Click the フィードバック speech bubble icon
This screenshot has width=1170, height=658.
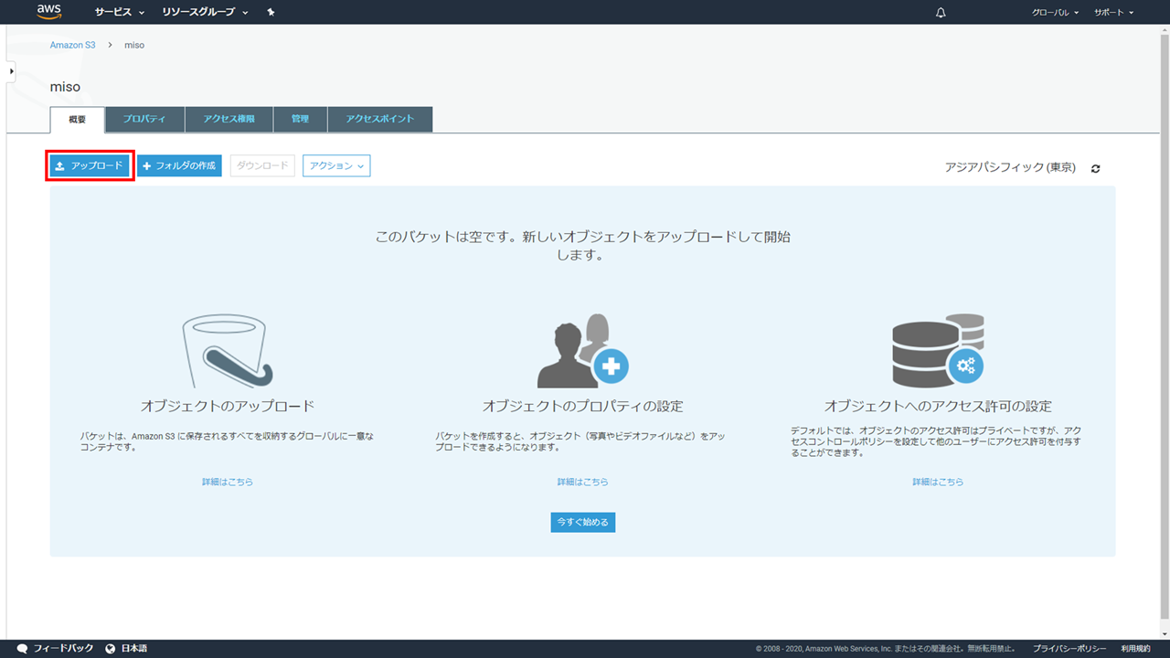click(23, 648)
